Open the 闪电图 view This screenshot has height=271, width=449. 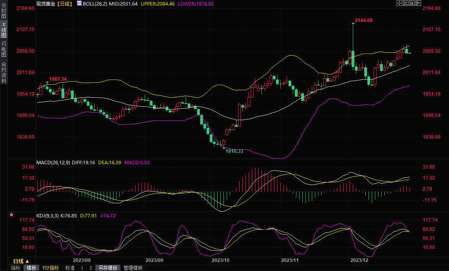click(4, 49)
